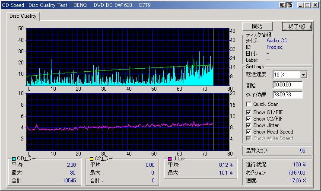The width and height of the screenshot is (321, 191).
Task: Click the 終了位置 field 73:59.73
Action: [287, 95]
